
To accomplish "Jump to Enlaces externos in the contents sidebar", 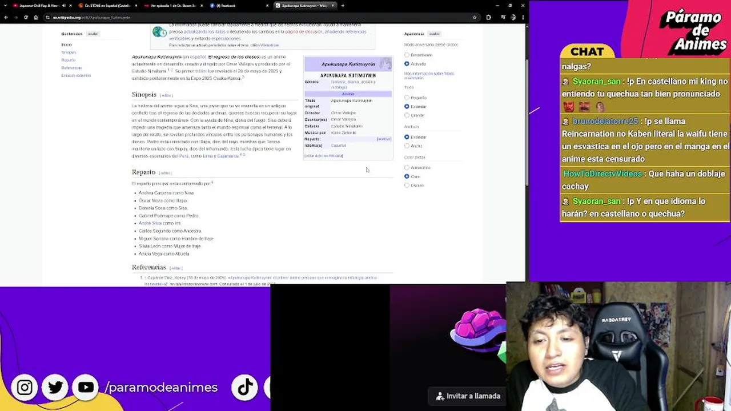I will point(76,75).
